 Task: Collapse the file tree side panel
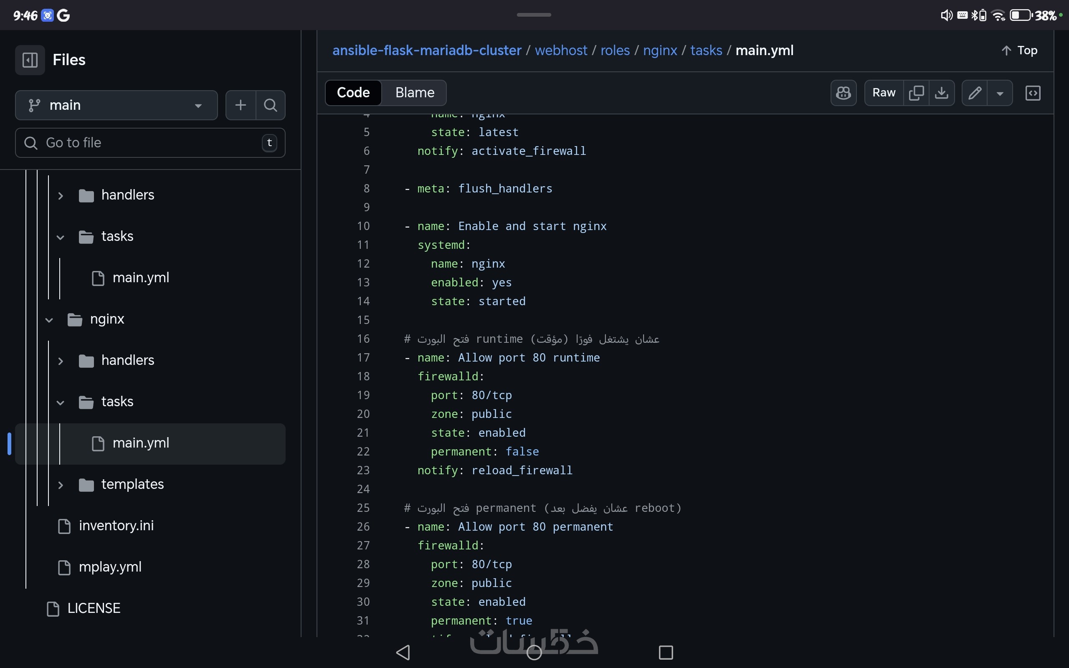[x=30, y=60]
